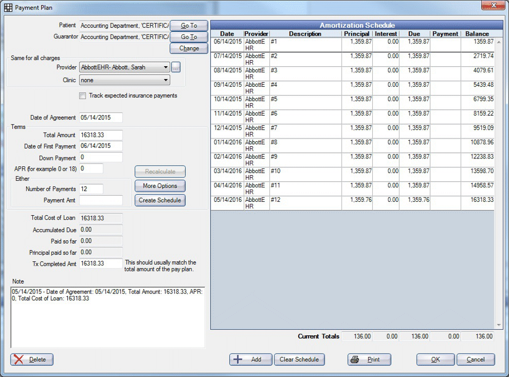Click the provider picker ellipsis button

[176, 67]
